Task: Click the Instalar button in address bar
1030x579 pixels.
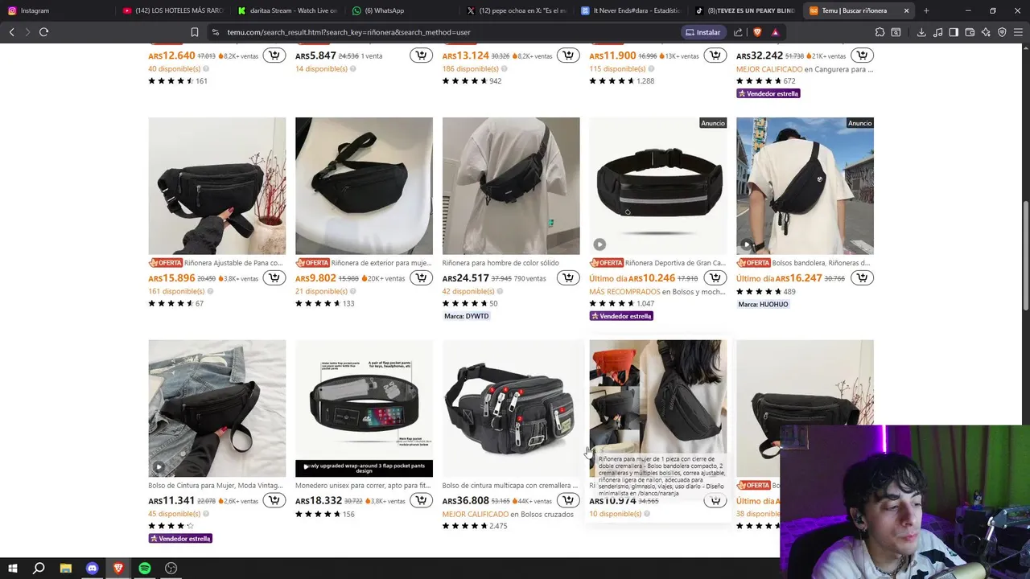Action: 702,32
